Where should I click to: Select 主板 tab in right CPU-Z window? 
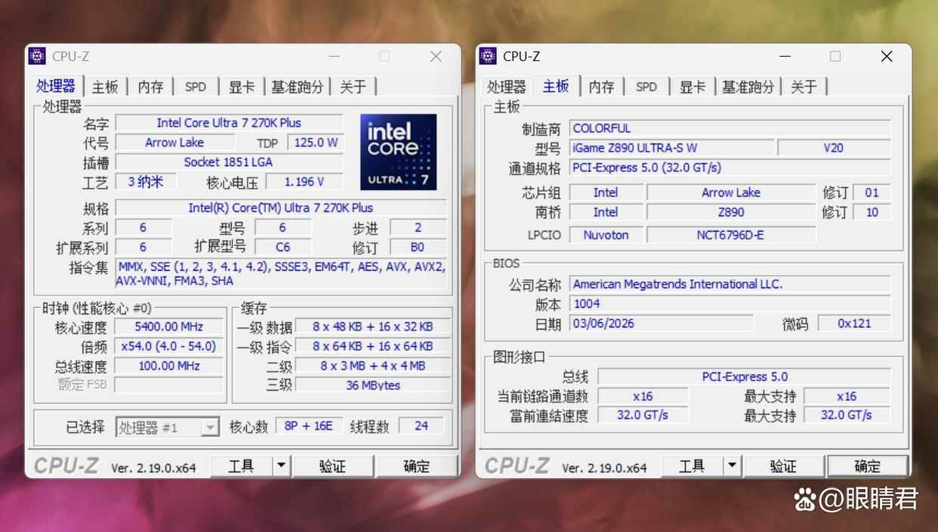pyautogui.click(x=556, y=86)
